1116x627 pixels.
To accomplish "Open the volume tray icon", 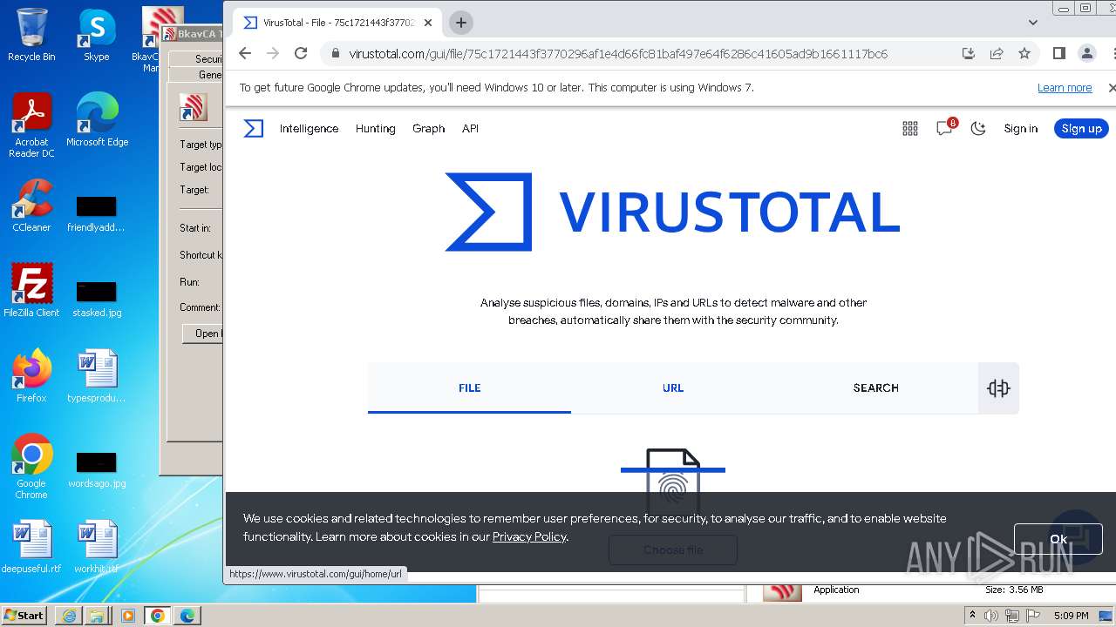I will coord(992,616).
